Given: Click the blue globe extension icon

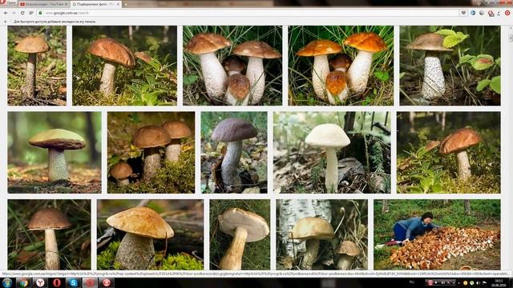Looking at the screenshot, I should 473,13.
